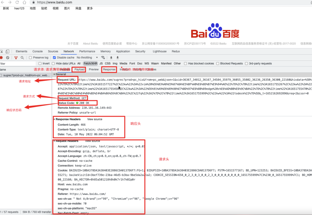This screenshot has width=312, height=215.
Task: Click the Name column header
Action: tap(26, 70)
